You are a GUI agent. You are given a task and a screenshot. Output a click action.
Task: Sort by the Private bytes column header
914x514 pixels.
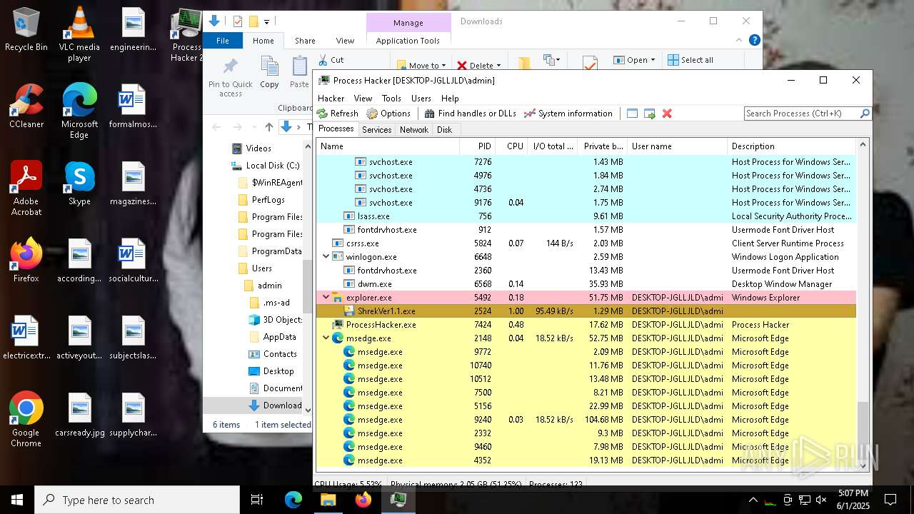[x=603, y=146]
